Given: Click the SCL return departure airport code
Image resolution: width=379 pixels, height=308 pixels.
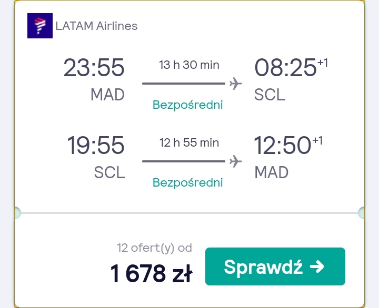Looking at the screenshot, I should click(x=109, y=172).
